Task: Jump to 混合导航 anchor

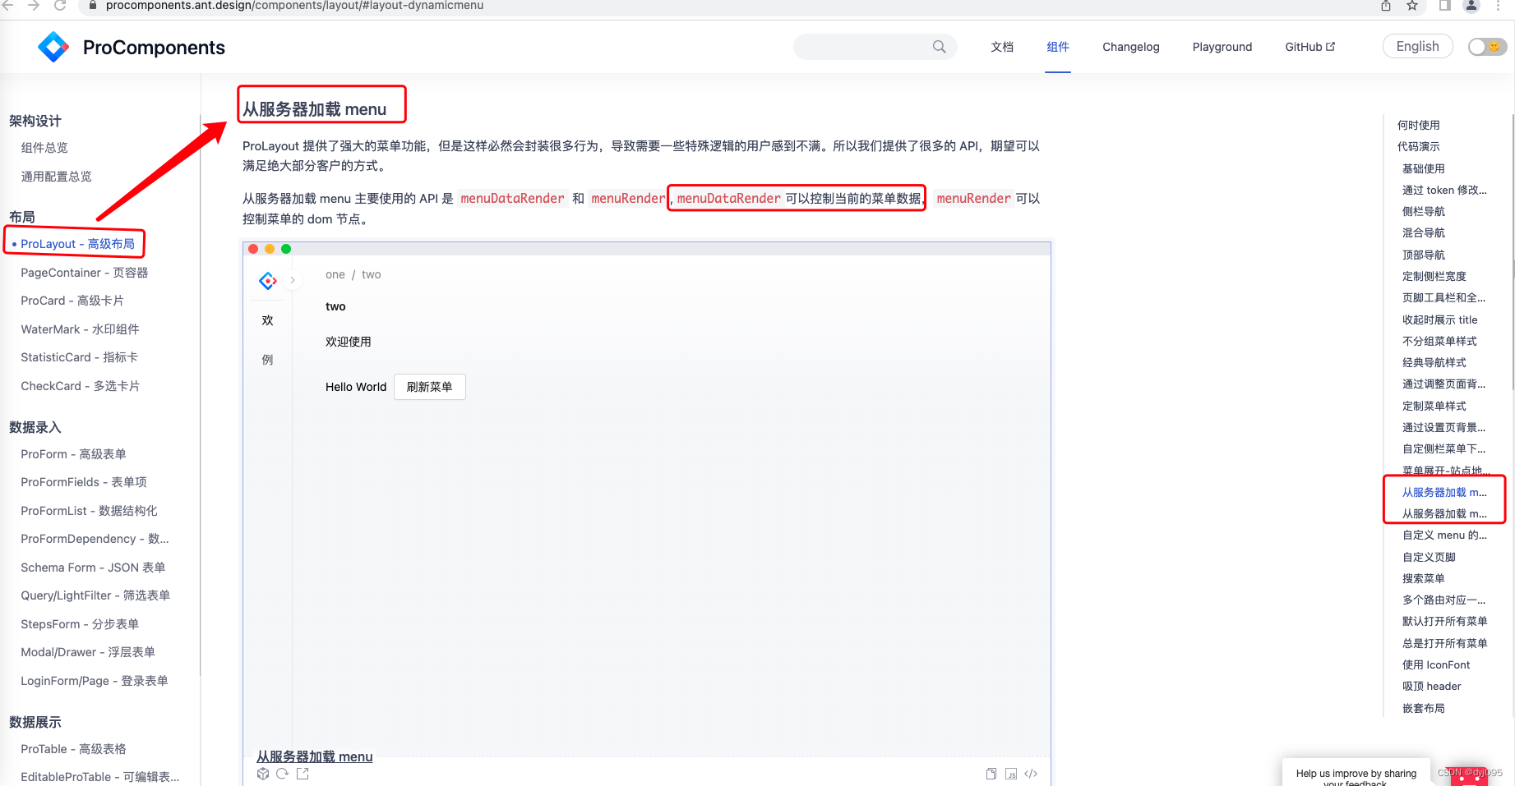Action: [x=1424, y=232]
